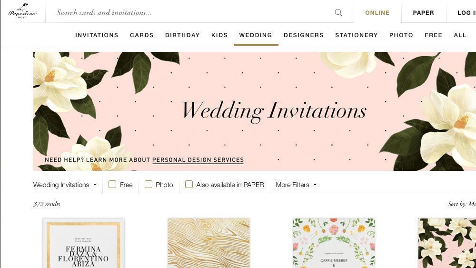
Task: Open the More Filters dropdown
Action: coord(296,185)
